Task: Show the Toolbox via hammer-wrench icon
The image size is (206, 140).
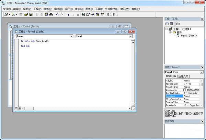Action: [102, 14]
